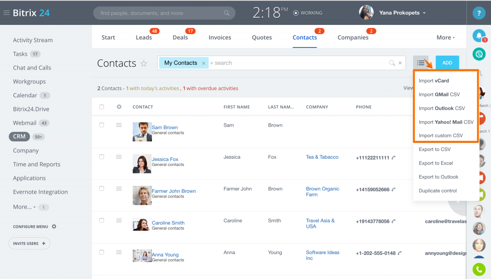
Task: Switch to the Deals tab
Action: pos(180,37)
